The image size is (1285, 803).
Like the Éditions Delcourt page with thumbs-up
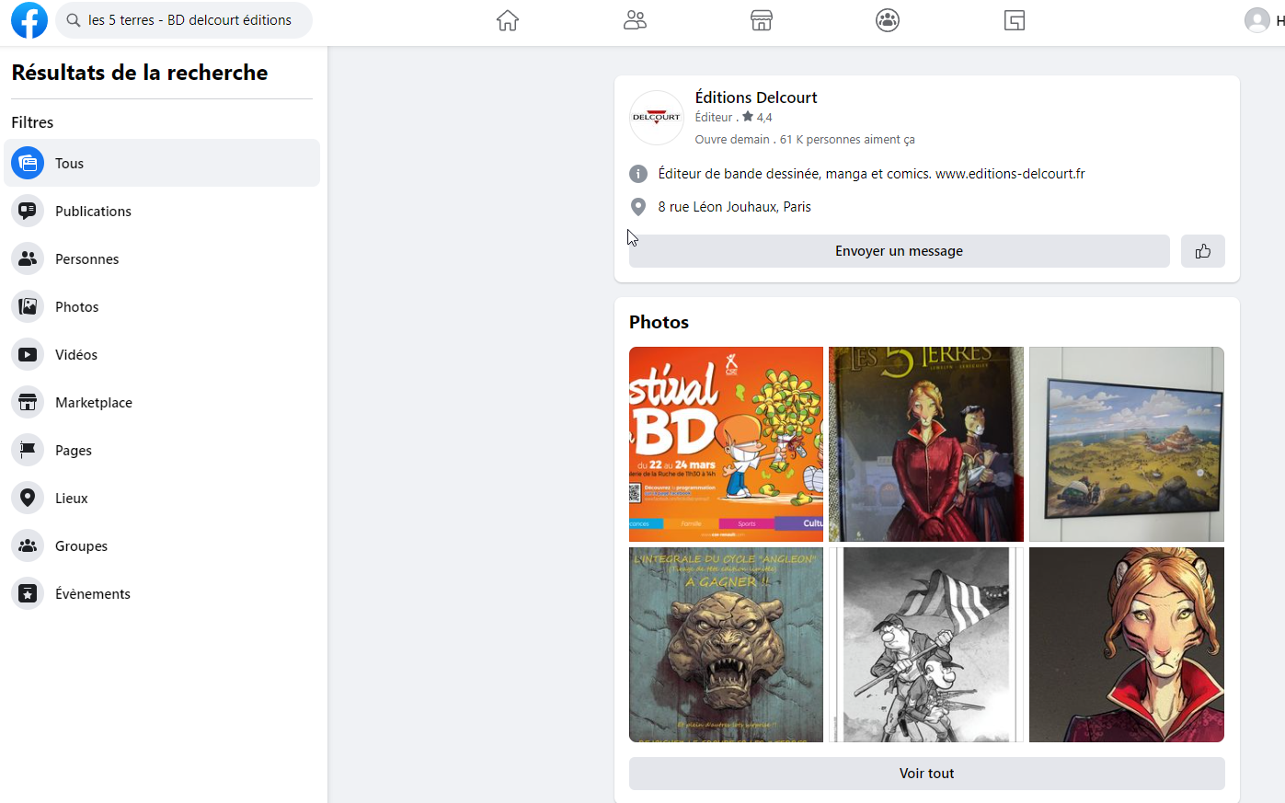(1203, 251)
